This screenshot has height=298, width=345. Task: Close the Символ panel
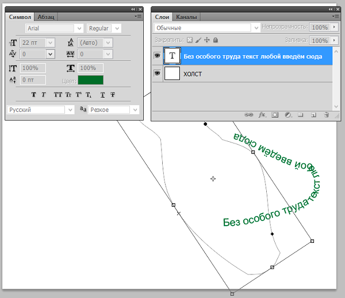(x=140, y=9)
